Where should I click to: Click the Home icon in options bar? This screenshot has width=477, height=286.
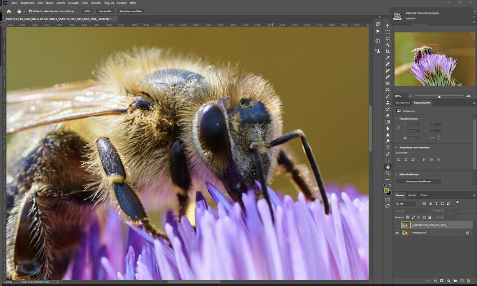click(9, 11)
